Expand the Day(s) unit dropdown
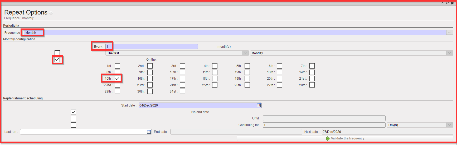Screen dimensions: 457x145 click(450, 125)
